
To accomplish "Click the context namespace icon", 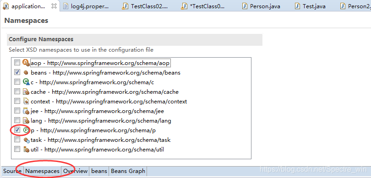I will pyautogui.click(x=26, y=102).
